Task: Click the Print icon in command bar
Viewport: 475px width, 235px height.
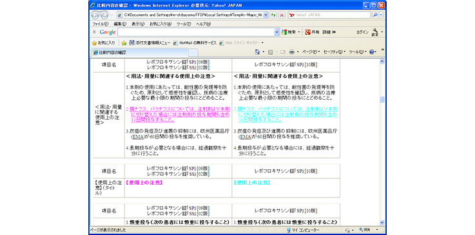Action: point(292,52)
